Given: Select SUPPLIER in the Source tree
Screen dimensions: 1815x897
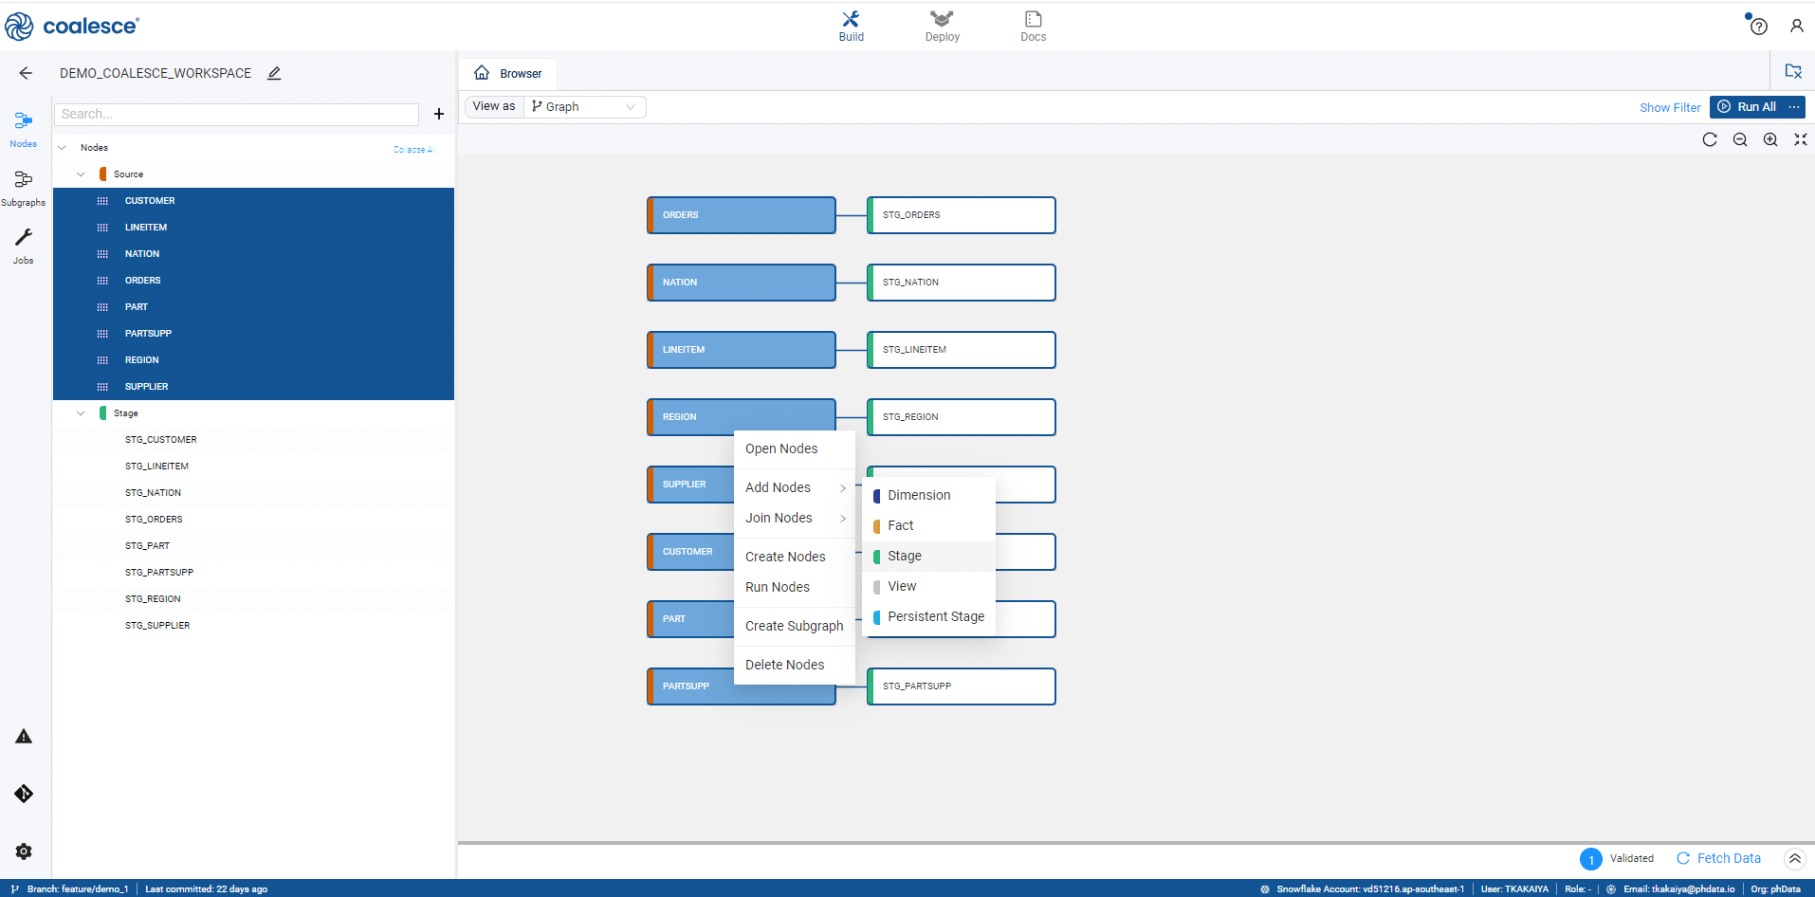Looking at the screenshot, I should click(x=253, y=387).
